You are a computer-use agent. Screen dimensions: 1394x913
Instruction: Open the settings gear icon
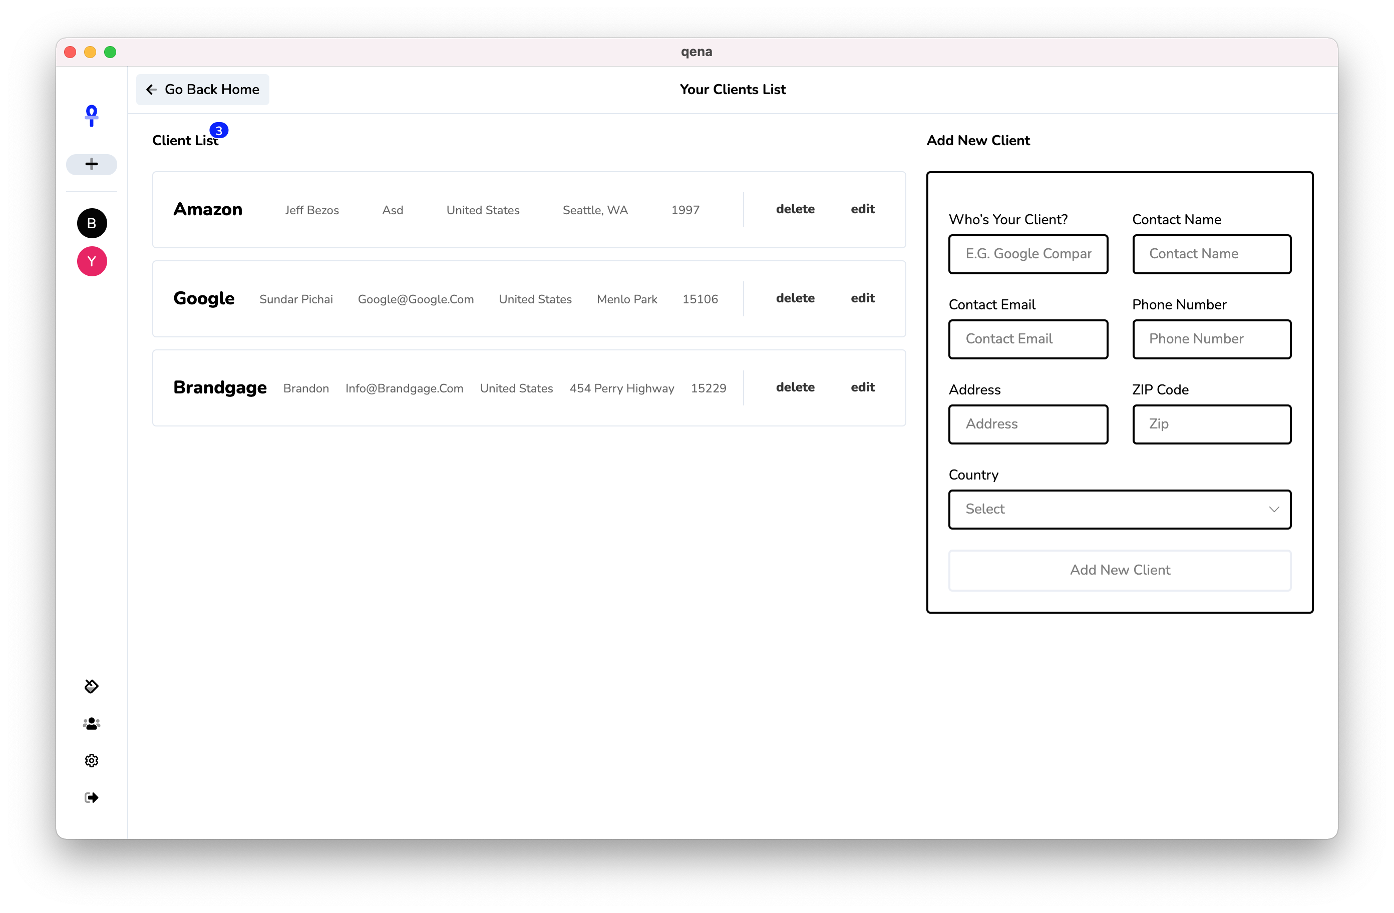coord(91,760)
